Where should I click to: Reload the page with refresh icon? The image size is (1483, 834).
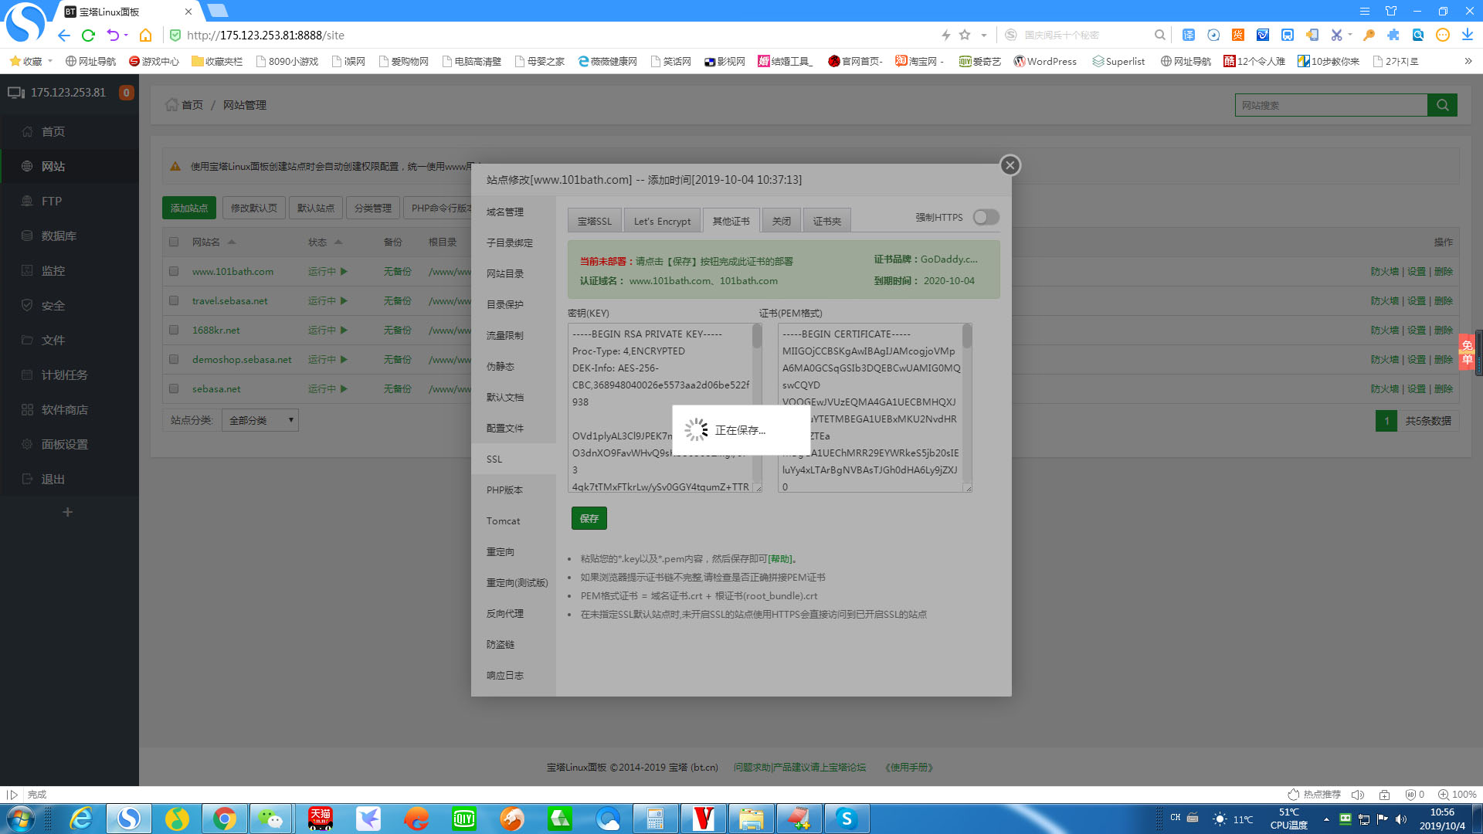(x=88, y=36)
